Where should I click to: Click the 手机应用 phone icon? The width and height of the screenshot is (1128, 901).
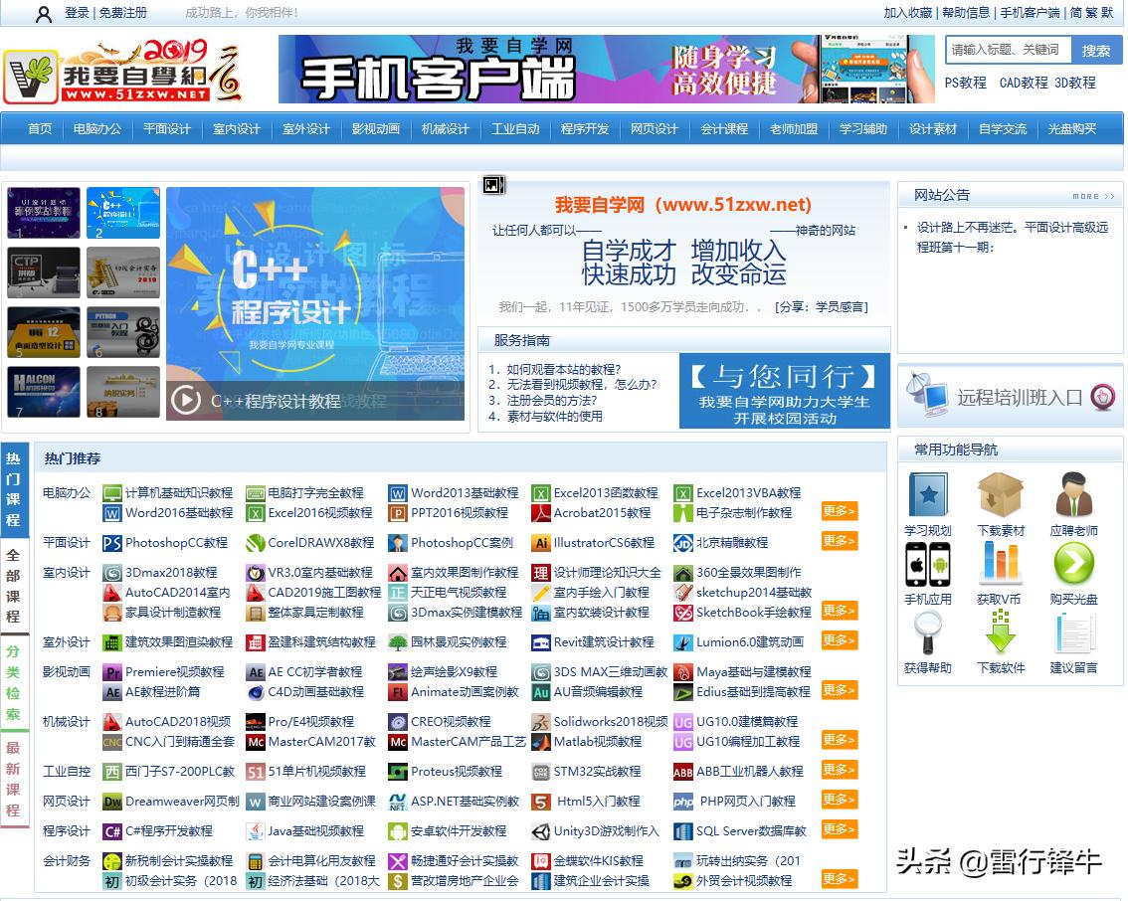tap(928, 565)
